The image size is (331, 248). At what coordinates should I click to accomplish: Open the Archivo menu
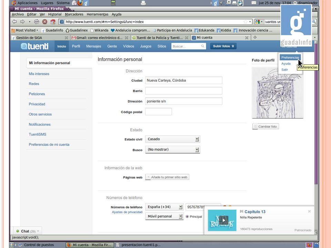pyautogui.click(x=18, y=14)
